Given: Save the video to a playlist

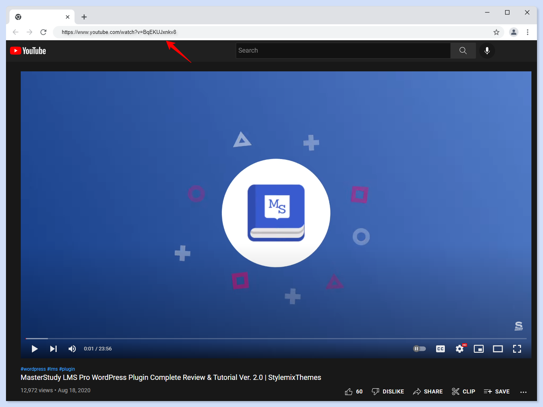Looking at the screenshot, I should click(x=497, y=391).
